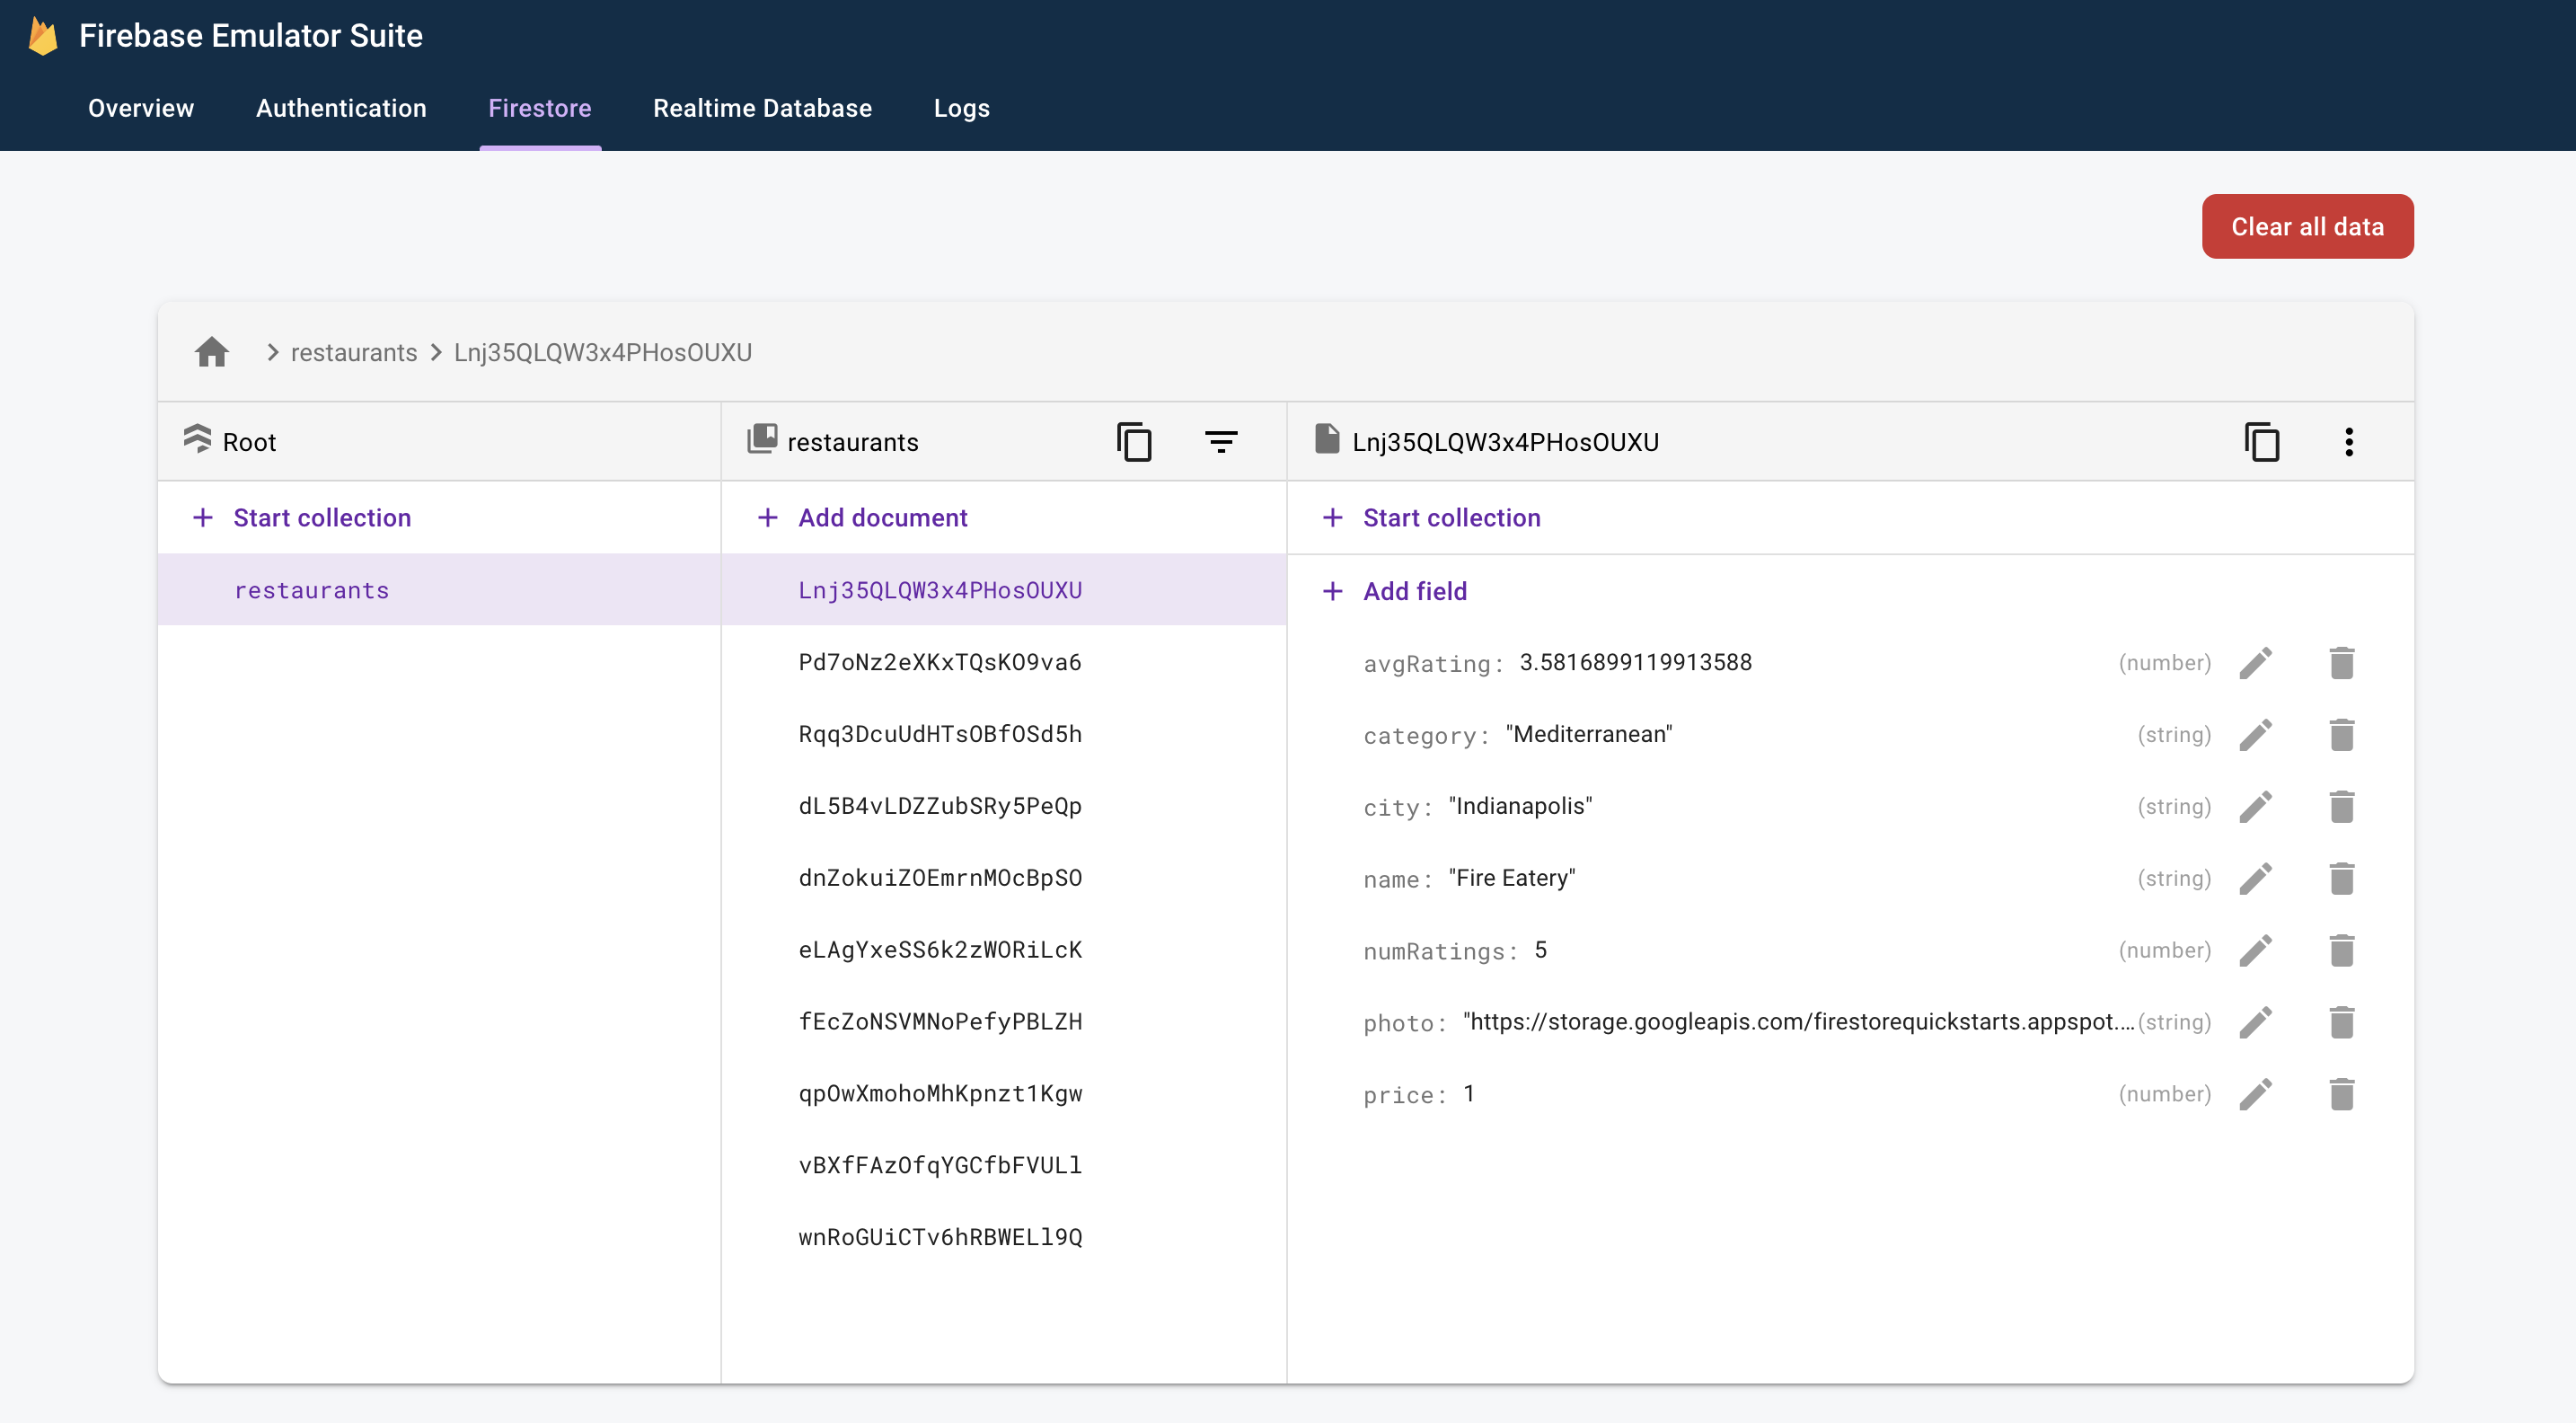Click Clear all data button
This screenshot has height=1423, width=2576.
click(2307, 226)
